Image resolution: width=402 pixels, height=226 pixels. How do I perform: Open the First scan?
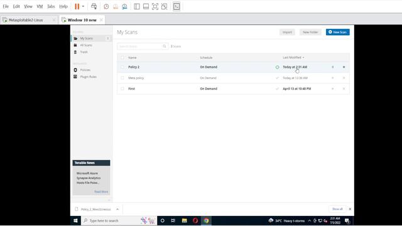[131, 89]
